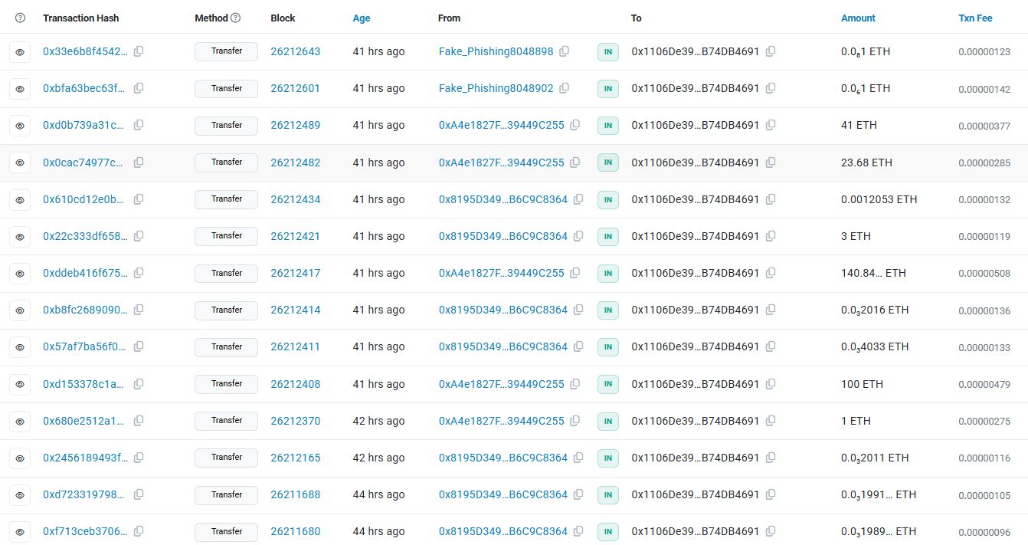The height and width of the screenshot is (545, 1028).
Task: Open Fake_Phishing8048898 address page
Action: click(496, 51)
